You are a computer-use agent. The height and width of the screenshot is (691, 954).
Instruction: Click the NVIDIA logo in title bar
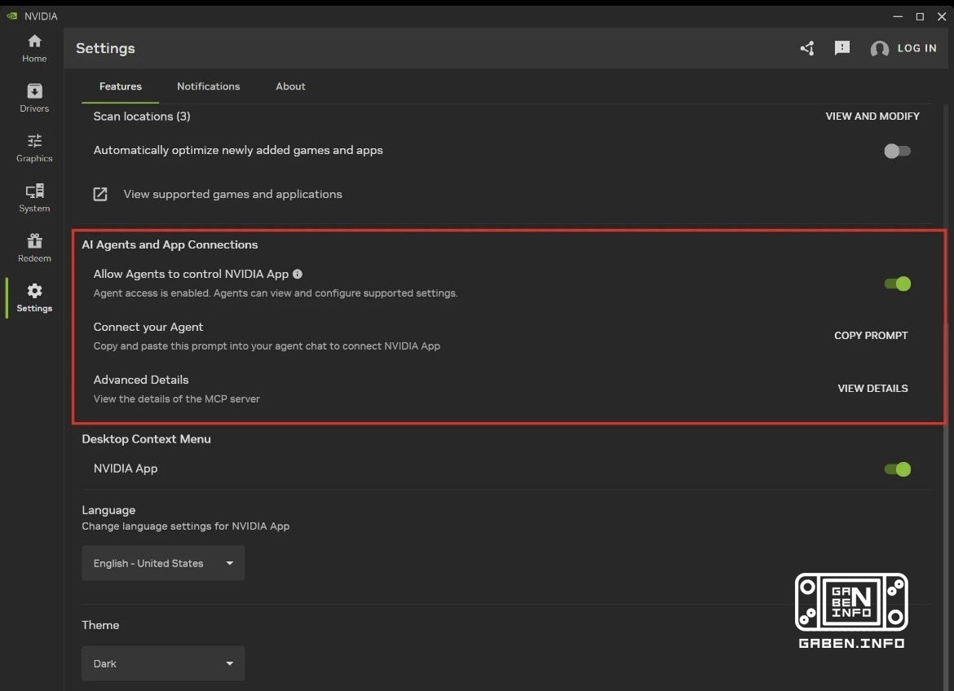pyautogui.click(x=11, y=15)
